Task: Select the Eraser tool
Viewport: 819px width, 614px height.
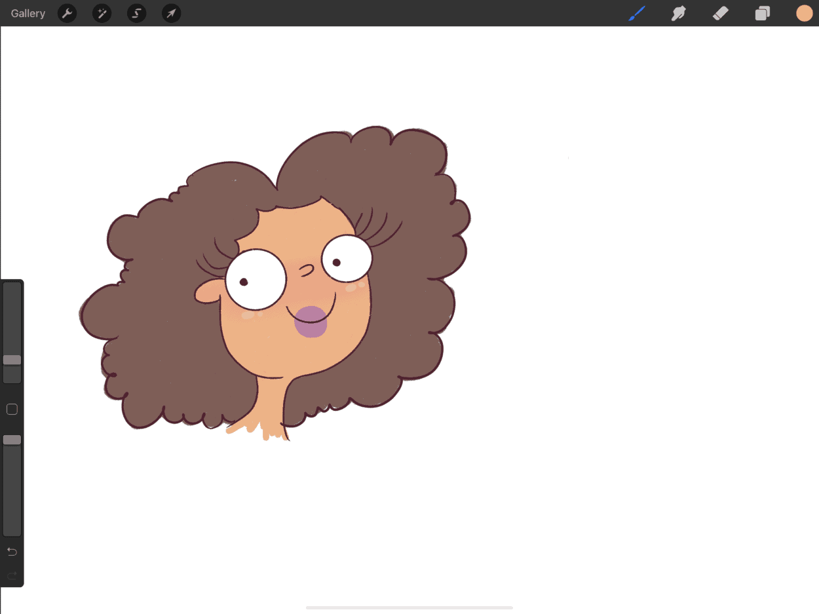Action: 720,13
